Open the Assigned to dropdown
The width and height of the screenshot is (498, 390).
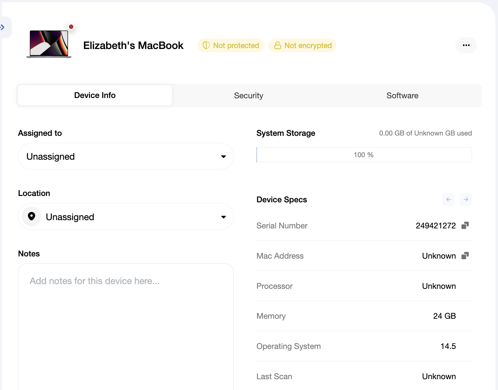click(126, 156)
